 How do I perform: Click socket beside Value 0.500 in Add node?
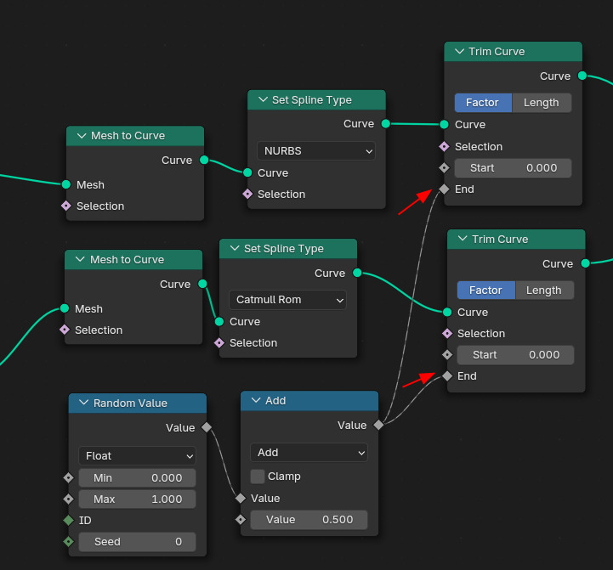241,520
